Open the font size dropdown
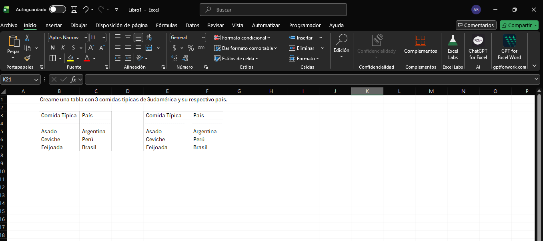Image resolution: width=543 pixels, height=241 pixels. click(x=104, y=38)
